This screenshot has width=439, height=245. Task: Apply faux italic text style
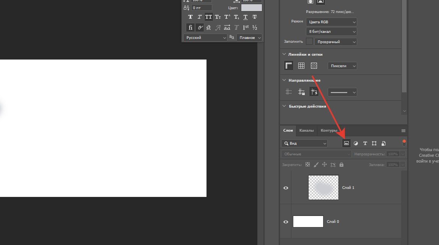pyautogui.click(x=199, y=17)
